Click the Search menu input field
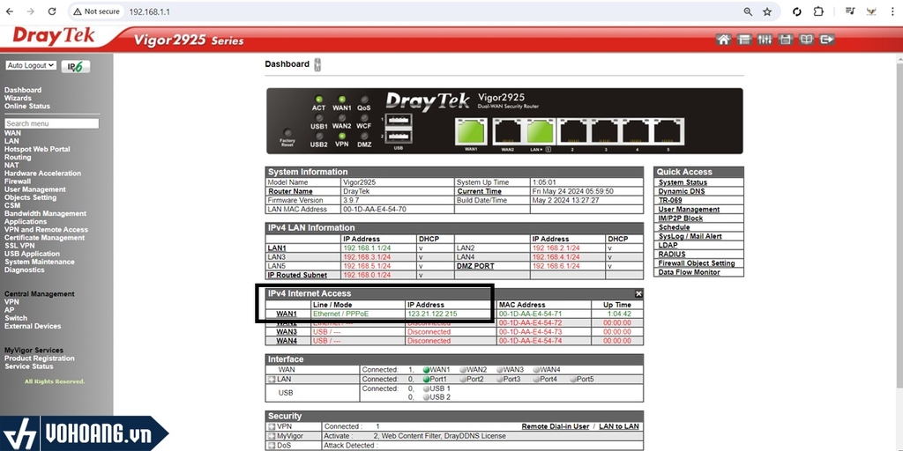The image size is (903, 451). [x=52, y=123]
